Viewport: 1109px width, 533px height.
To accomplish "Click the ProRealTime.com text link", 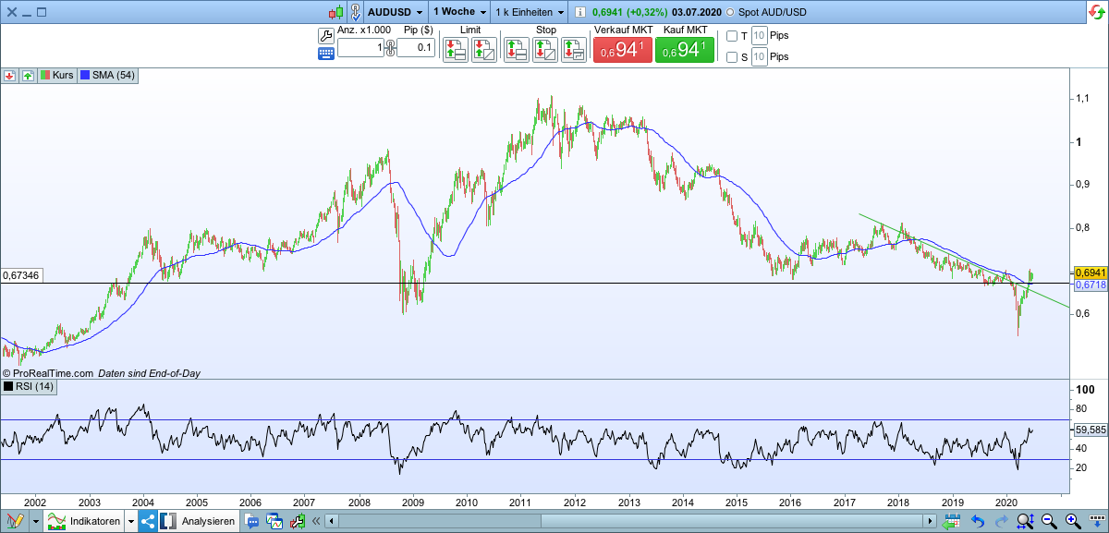I will tap(54, 373).
